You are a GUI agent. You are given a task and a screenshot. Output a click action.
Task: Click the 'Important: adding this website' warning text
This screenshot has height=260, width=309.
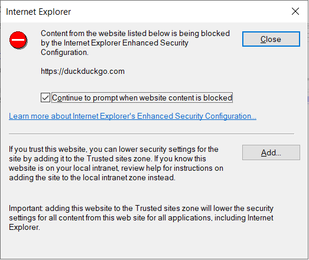click(141, 217)
